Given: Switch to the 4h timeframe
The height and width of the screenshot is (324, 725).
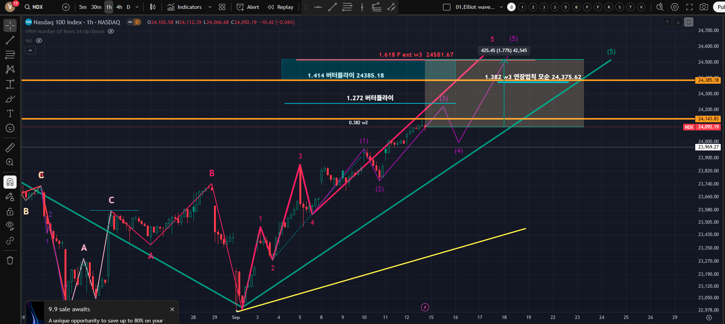Looking at the screenshot, I should pos(119,7).
